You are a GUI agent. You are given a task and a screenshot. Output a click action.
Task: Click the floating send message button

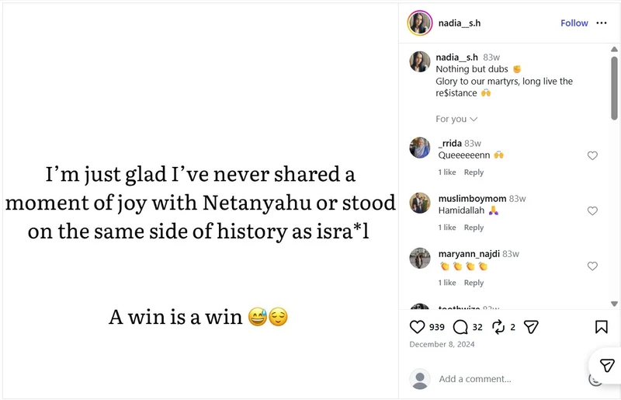pos(606,366)
